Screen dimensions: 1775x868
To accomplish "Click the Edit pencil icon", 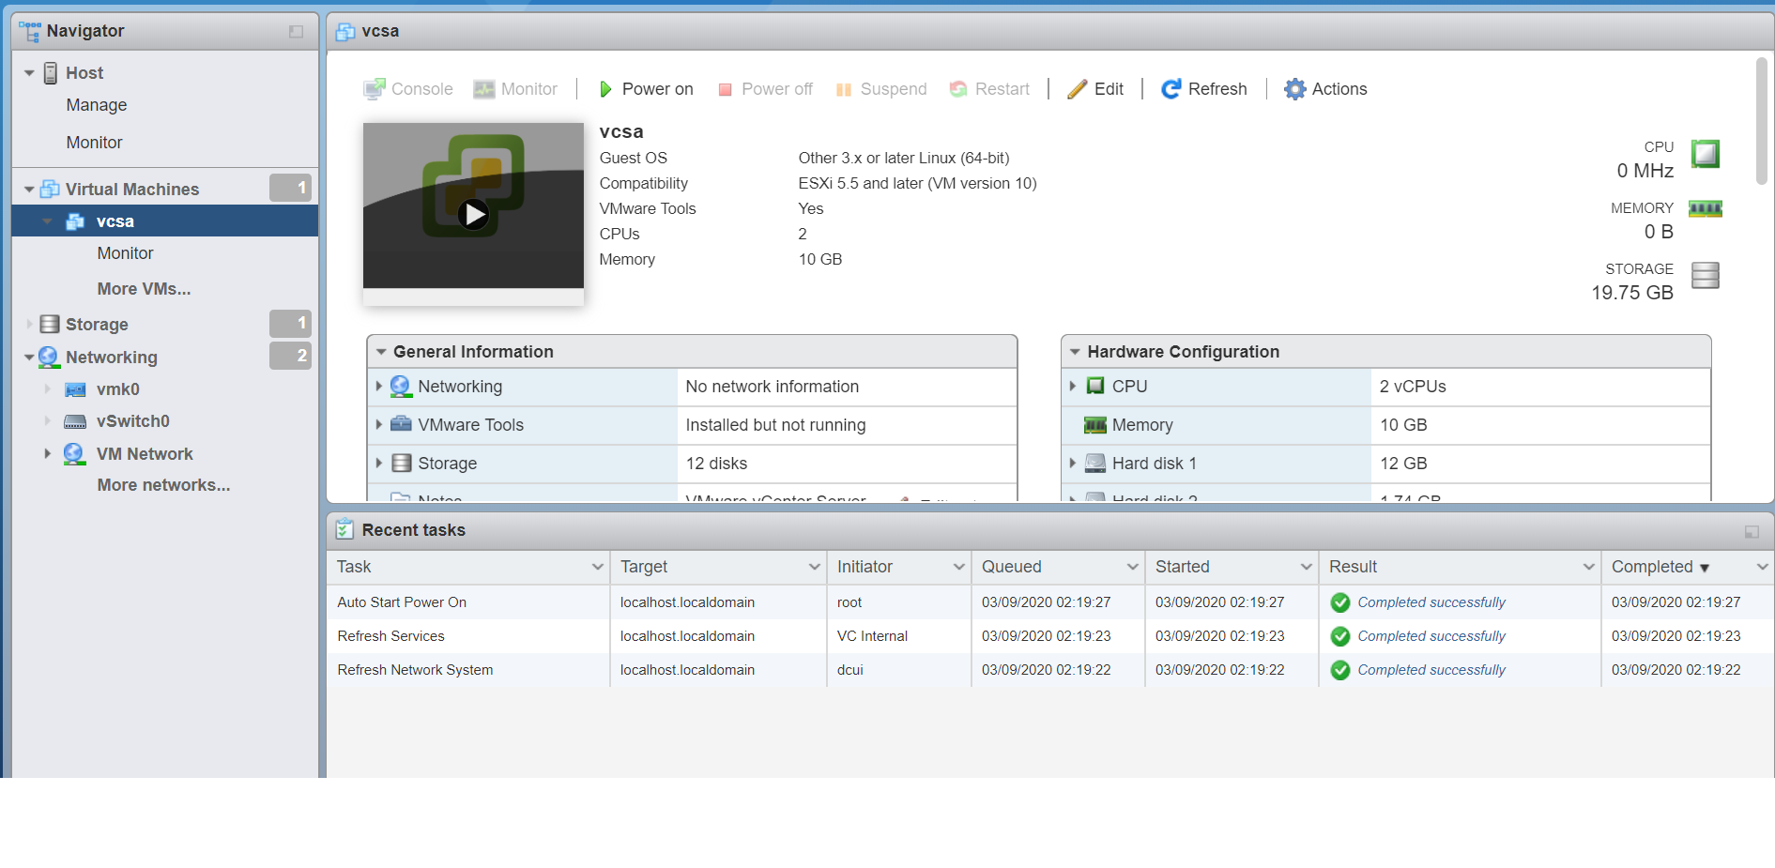I will click(x=1078, y=89).
